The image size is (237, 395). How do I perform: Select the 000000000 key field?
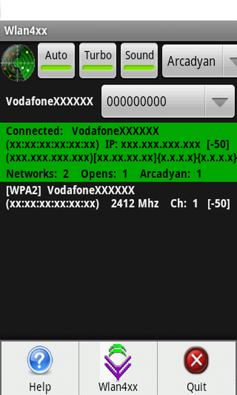[168, 102]
